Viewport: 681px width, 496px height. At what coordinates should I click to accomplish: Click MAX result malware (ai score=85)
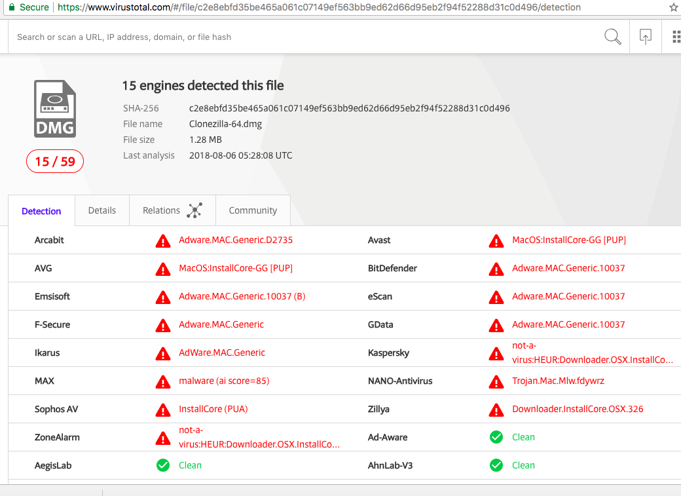pyautogui.click(x=224, y=381)
